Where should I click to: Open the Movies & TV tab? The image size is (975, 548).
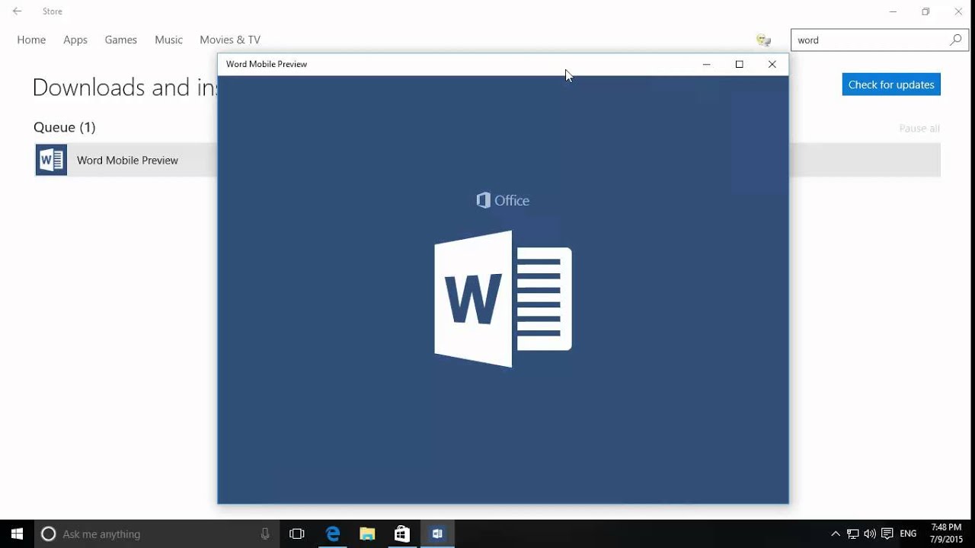tap(230, 40)
